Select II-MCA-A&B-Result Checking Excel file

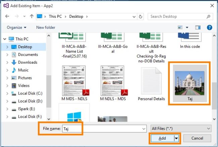coord(151,48)
